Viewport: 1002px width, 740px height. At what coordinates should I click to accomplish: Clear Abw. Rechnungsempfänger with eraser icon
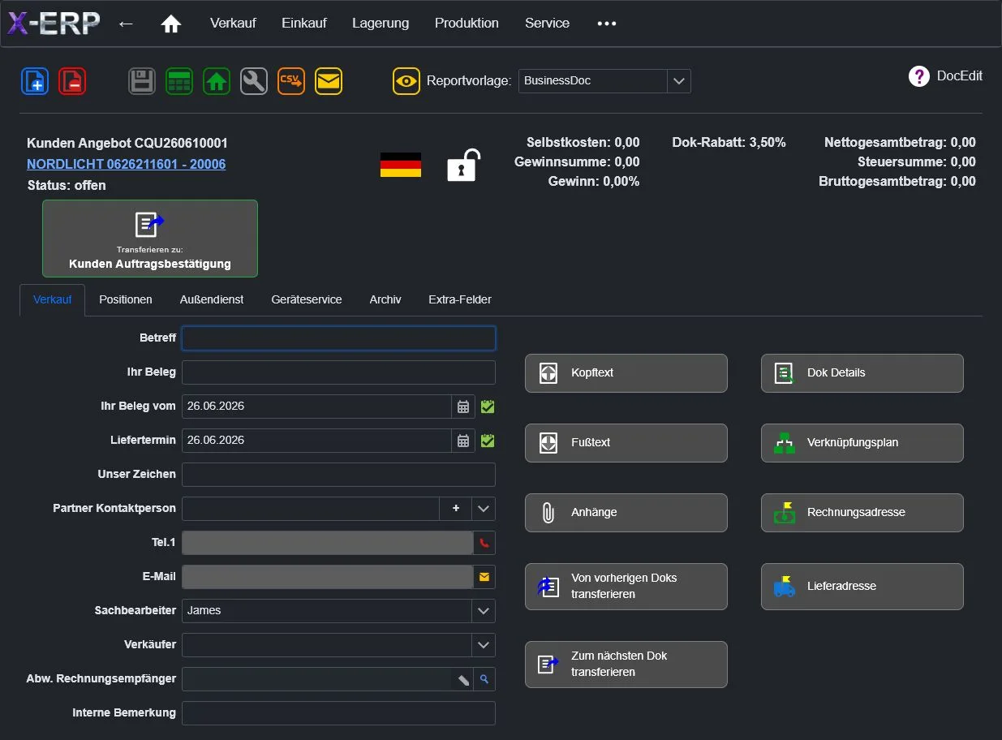[463, 679]
